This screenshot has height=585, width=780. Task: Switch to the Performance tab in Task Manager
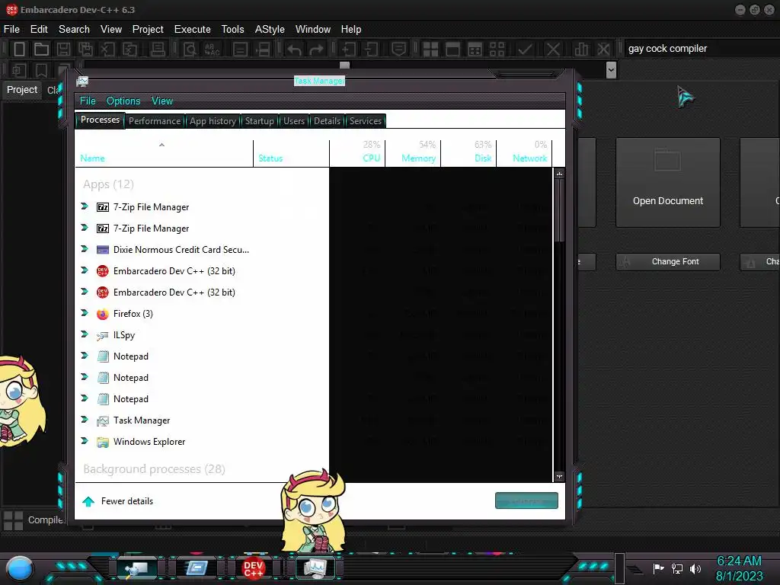tap(155, 121)
